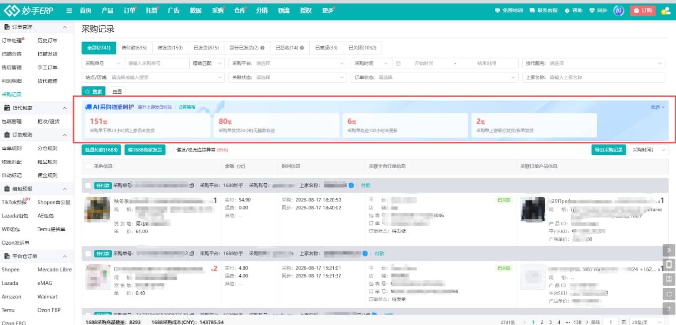Click the 货代包裹 section icon
This screenshot has height=325, width=676.
[7, 108]
